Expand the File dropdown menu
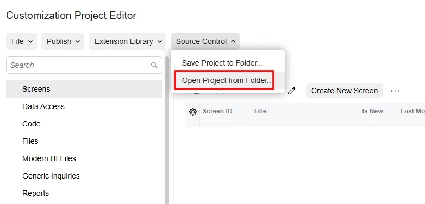Viewport: 425px width, 204px height. [x=21, y=41]
